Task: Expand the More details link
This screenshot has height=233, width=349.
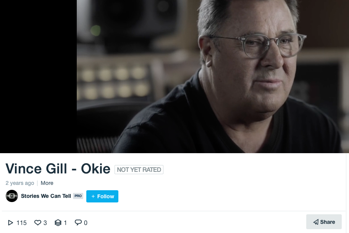Action: point(47,183)
